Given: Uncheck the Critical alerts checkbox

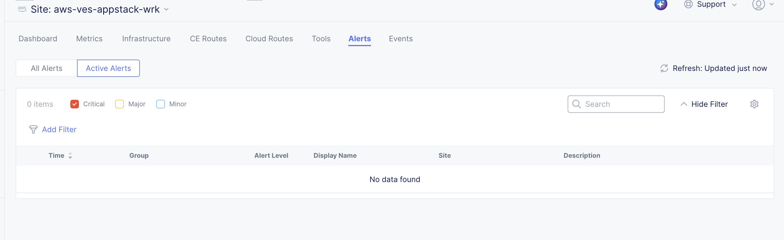Looking at the screenshot, I should 75,104.
